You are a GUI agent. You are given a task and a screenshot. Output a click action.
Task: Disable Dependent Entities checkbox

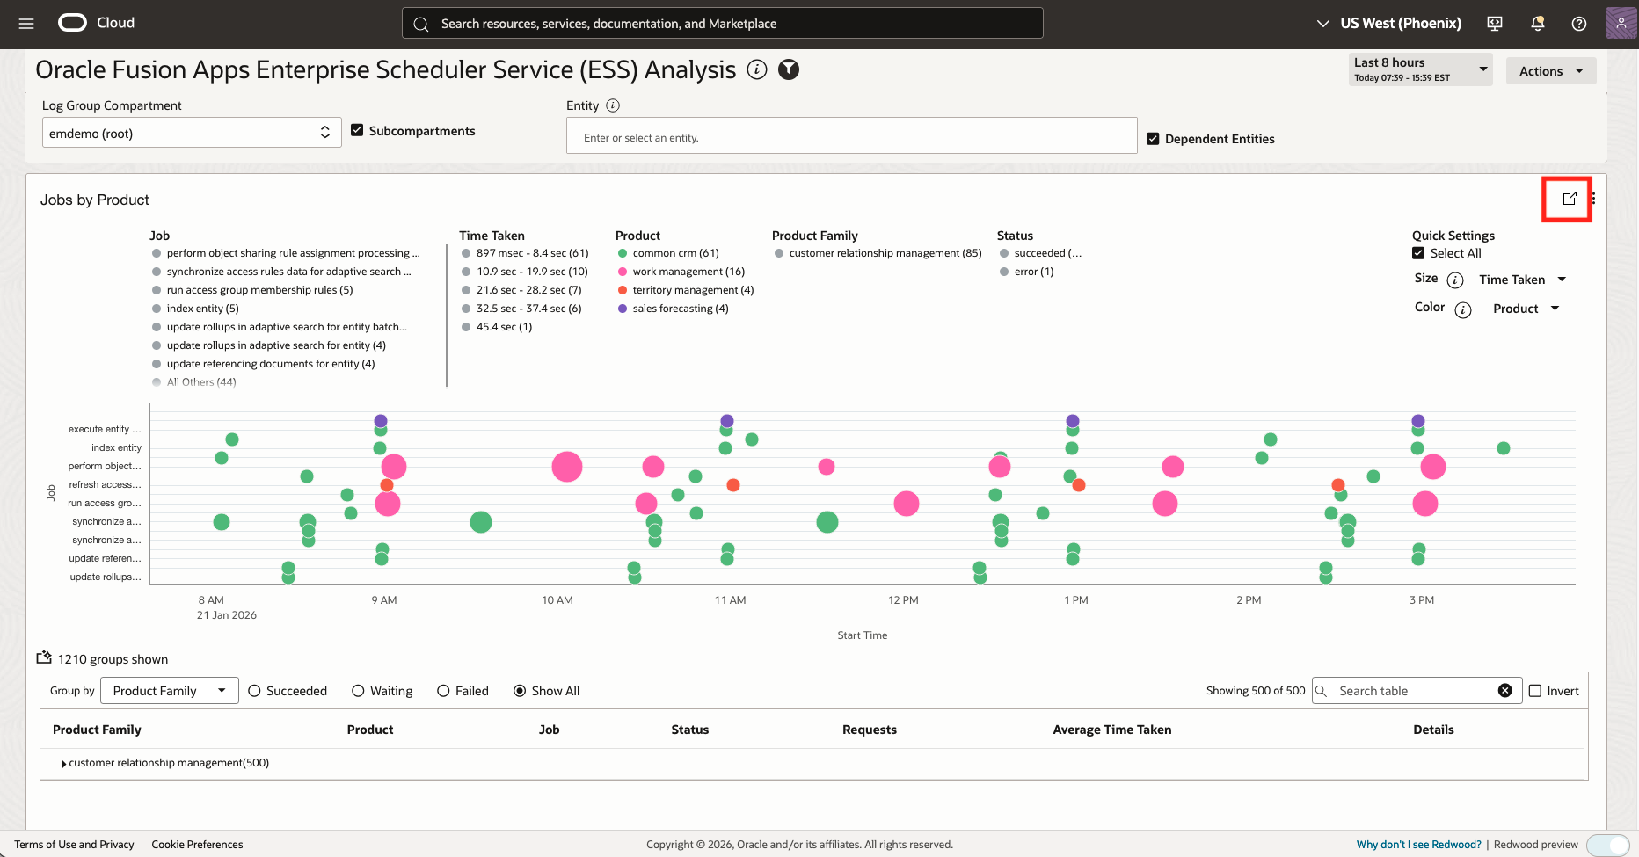click(x=1153, y=138)
